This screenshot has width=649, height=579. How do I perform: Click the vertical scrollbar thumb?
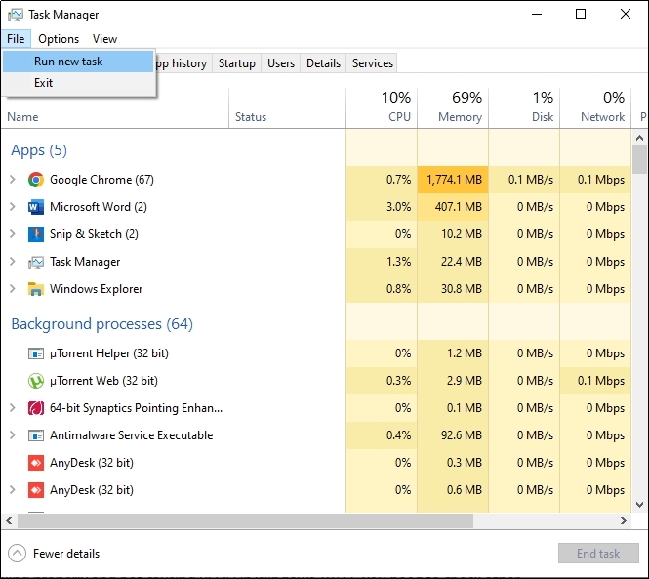click(x=639, y=159)
